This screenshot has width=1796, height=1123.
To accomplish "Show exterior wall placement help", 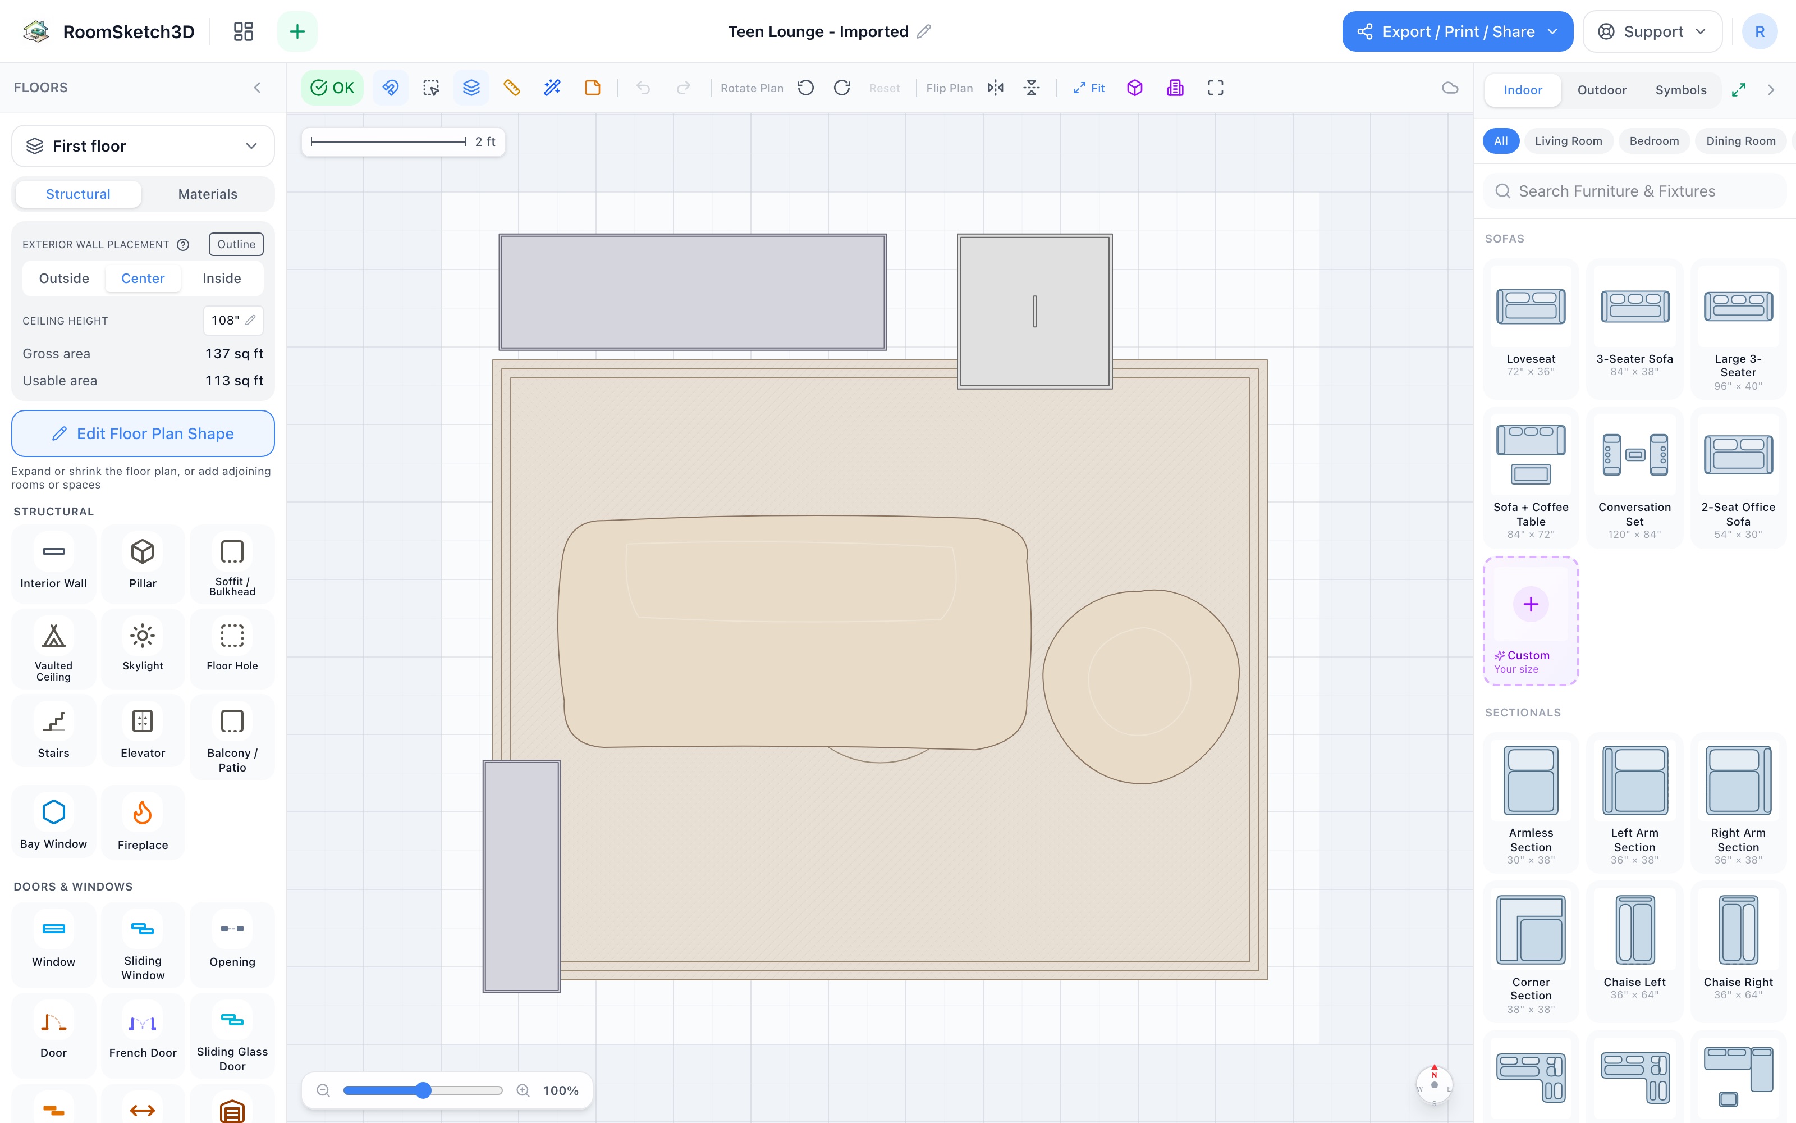I will pyautogui.click(x=184, y=244).
